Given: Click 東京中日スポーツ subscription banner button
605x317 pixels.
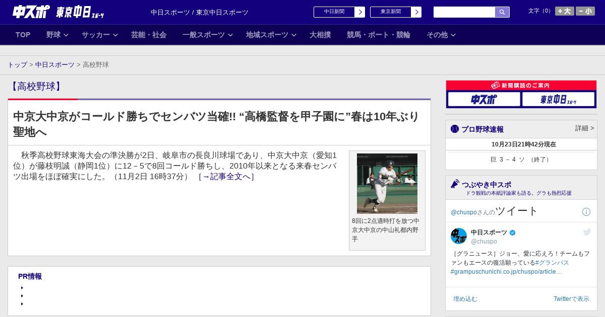Looking at the screenshot, I should 558,99.
